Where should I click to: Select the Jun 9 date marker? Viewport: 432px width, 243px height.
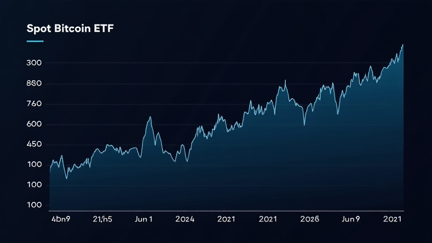[350, 219]
